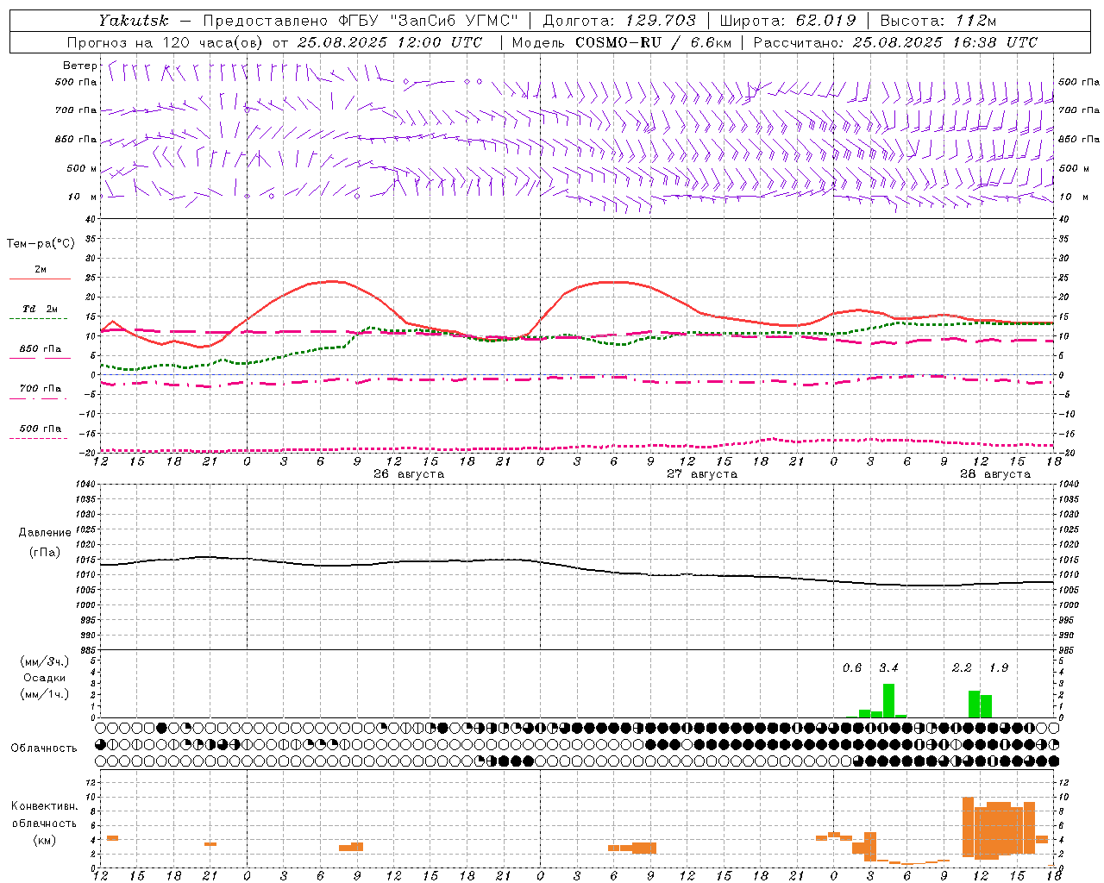Click '700 гПа' entry in temperature legend
This screenshot has height=883, width=1104.
(x=41, y=389)
